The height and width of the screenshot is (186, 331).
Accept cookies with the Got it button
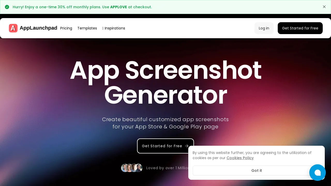pos(257,171)
